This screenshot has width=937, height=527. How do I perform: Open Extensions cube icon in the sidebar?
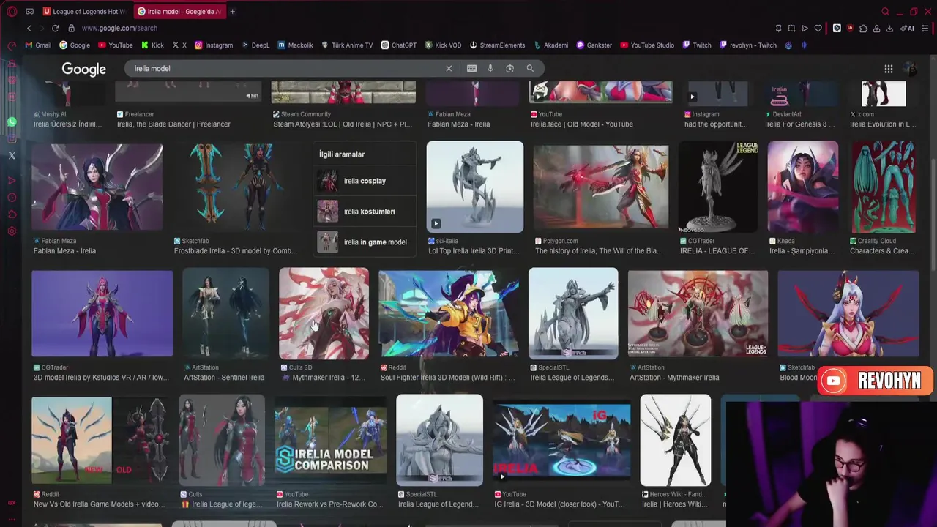click(x=12, y=214)
